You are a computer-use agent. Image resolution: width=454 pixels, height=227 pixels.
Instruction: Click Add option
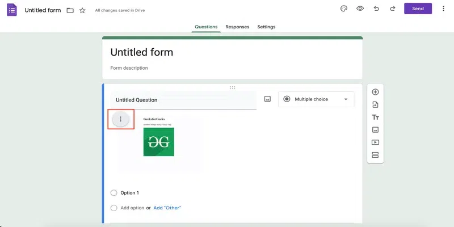[132, 208]
